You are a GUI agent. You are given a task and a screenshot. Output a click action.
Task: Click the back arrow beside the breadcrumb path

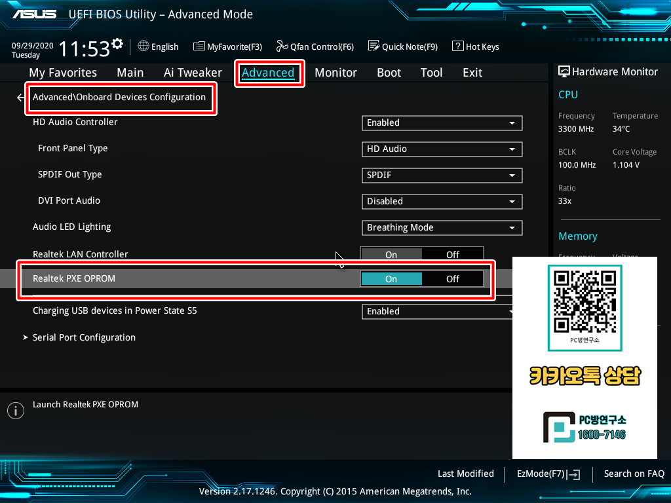click(20, 98)
